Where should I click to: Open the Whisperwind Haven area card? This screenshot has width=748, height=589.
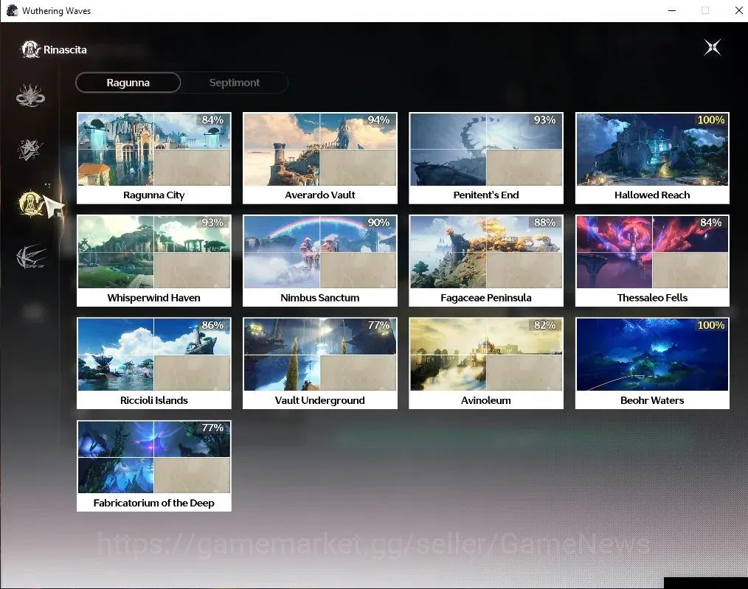click(154, 261)
